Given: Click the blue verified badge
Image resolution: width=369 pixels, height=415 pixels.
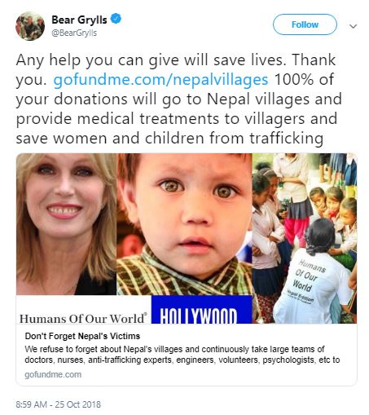Looking at the screenshot, I should coord(116,19).
